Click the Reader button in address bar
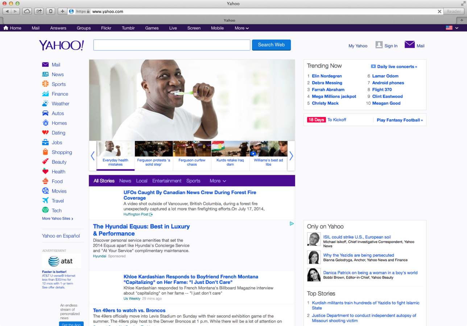The width and height of the screenshot is (467, 326). tap(454, 12)
